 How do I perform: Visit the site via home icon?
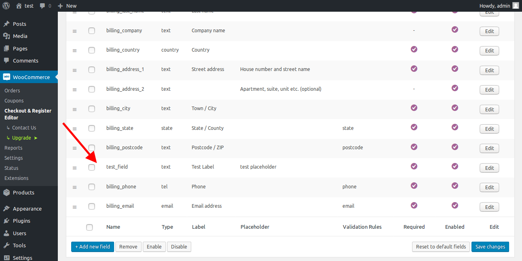(x=19, y=6)
